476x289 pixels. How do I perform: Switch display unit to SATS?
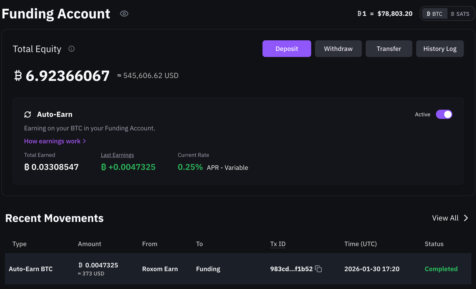coord(460,14)
